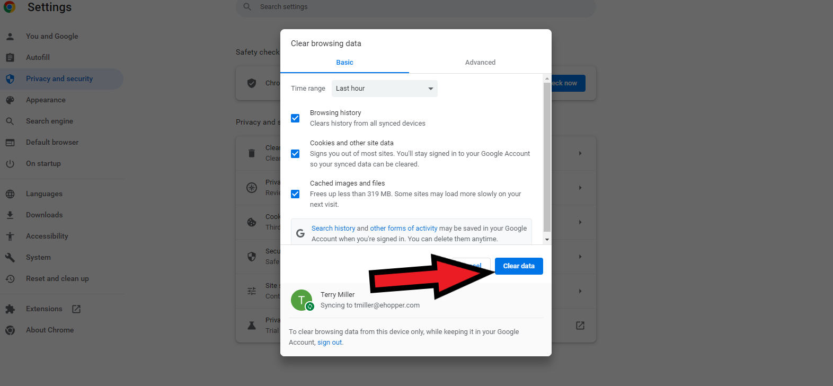833x386 pixels.
Task: Click the Clear data button
Action: [x=519, y=266]
